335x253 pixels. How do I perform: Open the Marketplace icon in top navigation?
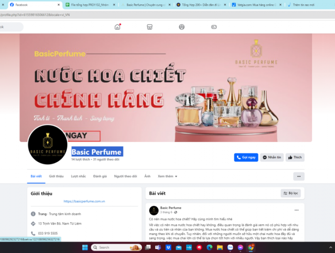point(149,27)
